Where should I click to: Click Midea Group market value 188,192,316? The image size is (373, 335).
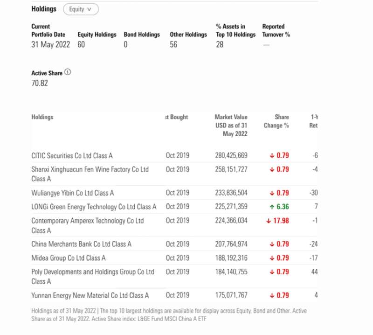tap(231, 258)
